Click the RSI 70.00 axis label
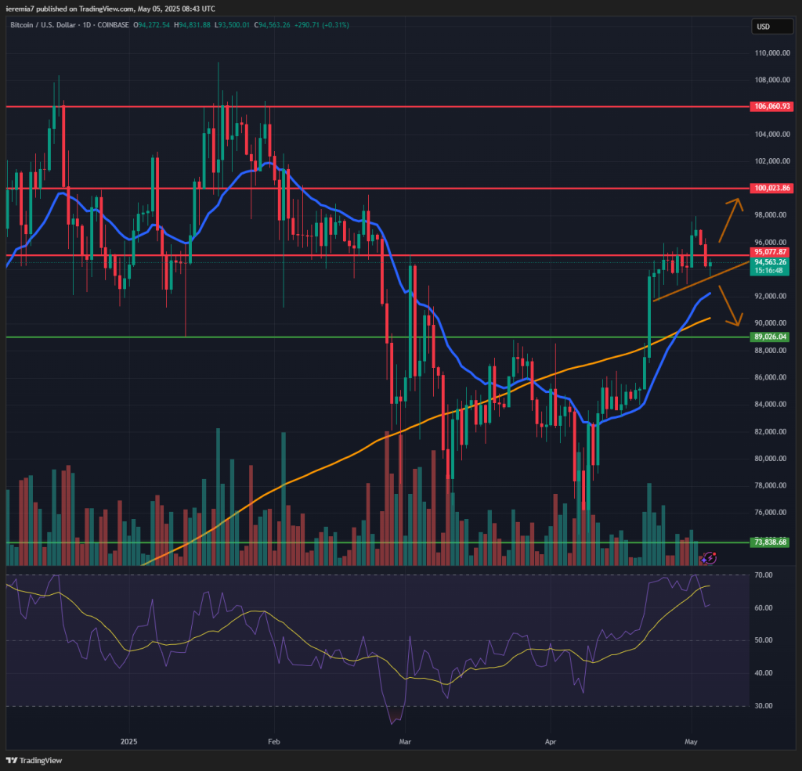This screenshot has height=771, width=802. click(x=764, y=575)
